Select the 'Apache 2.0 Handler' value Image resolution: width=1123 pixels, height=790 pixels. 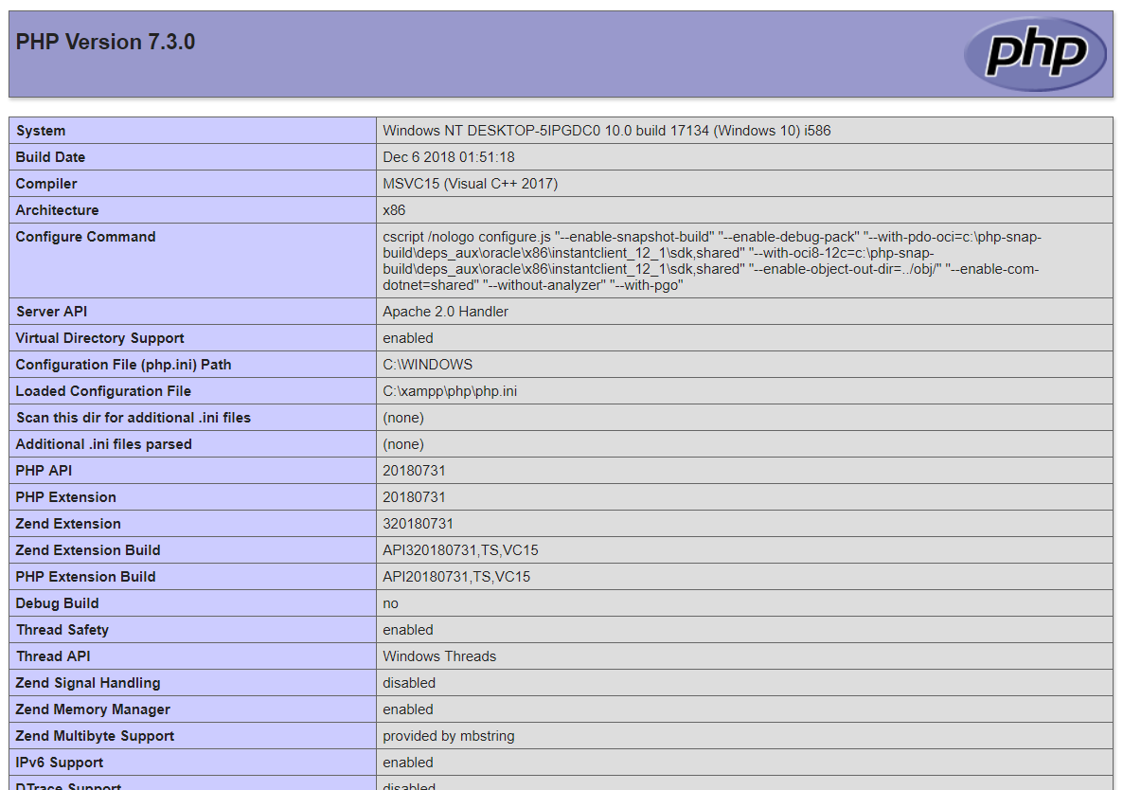tap(445, 312)
